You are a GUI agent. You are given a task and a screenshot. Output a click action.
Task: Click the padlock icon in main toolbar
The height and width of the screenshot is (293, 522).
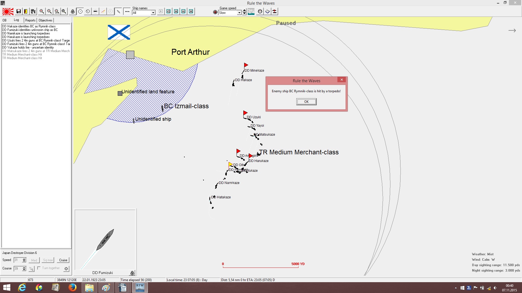tap(73, 11)
